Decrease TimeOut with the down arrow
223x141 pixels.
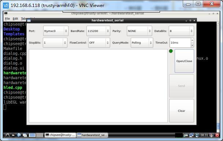click(192, 45)
